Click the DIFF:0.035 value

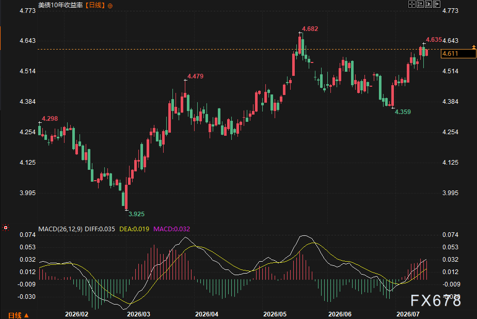pos(100,229)
